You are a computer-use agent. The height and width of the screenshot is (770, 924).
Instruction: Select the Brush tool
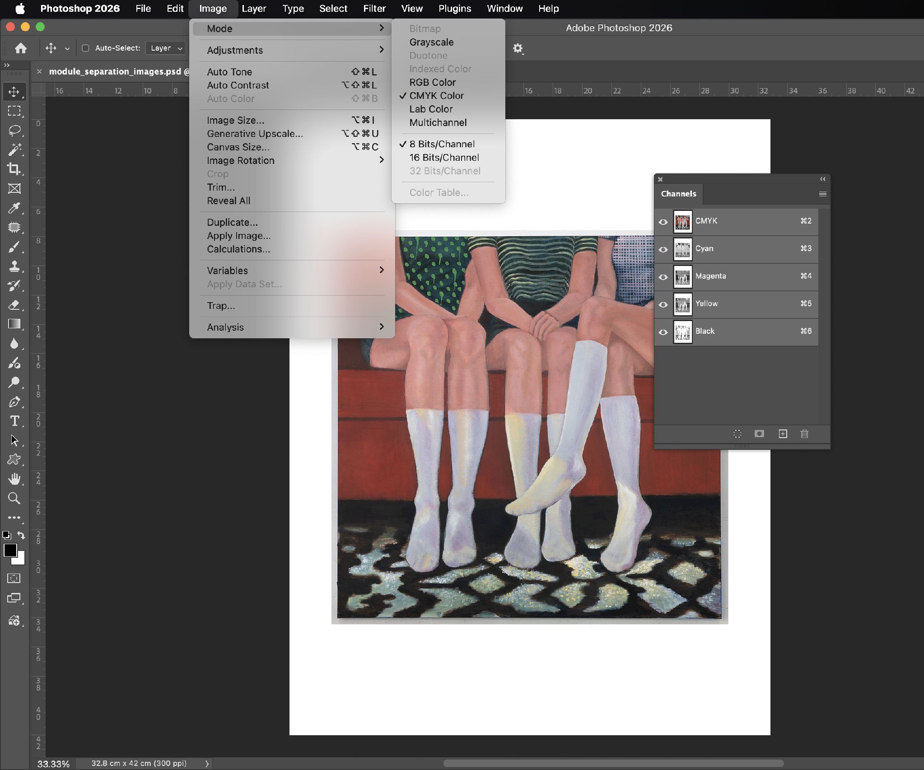[14, 247]
